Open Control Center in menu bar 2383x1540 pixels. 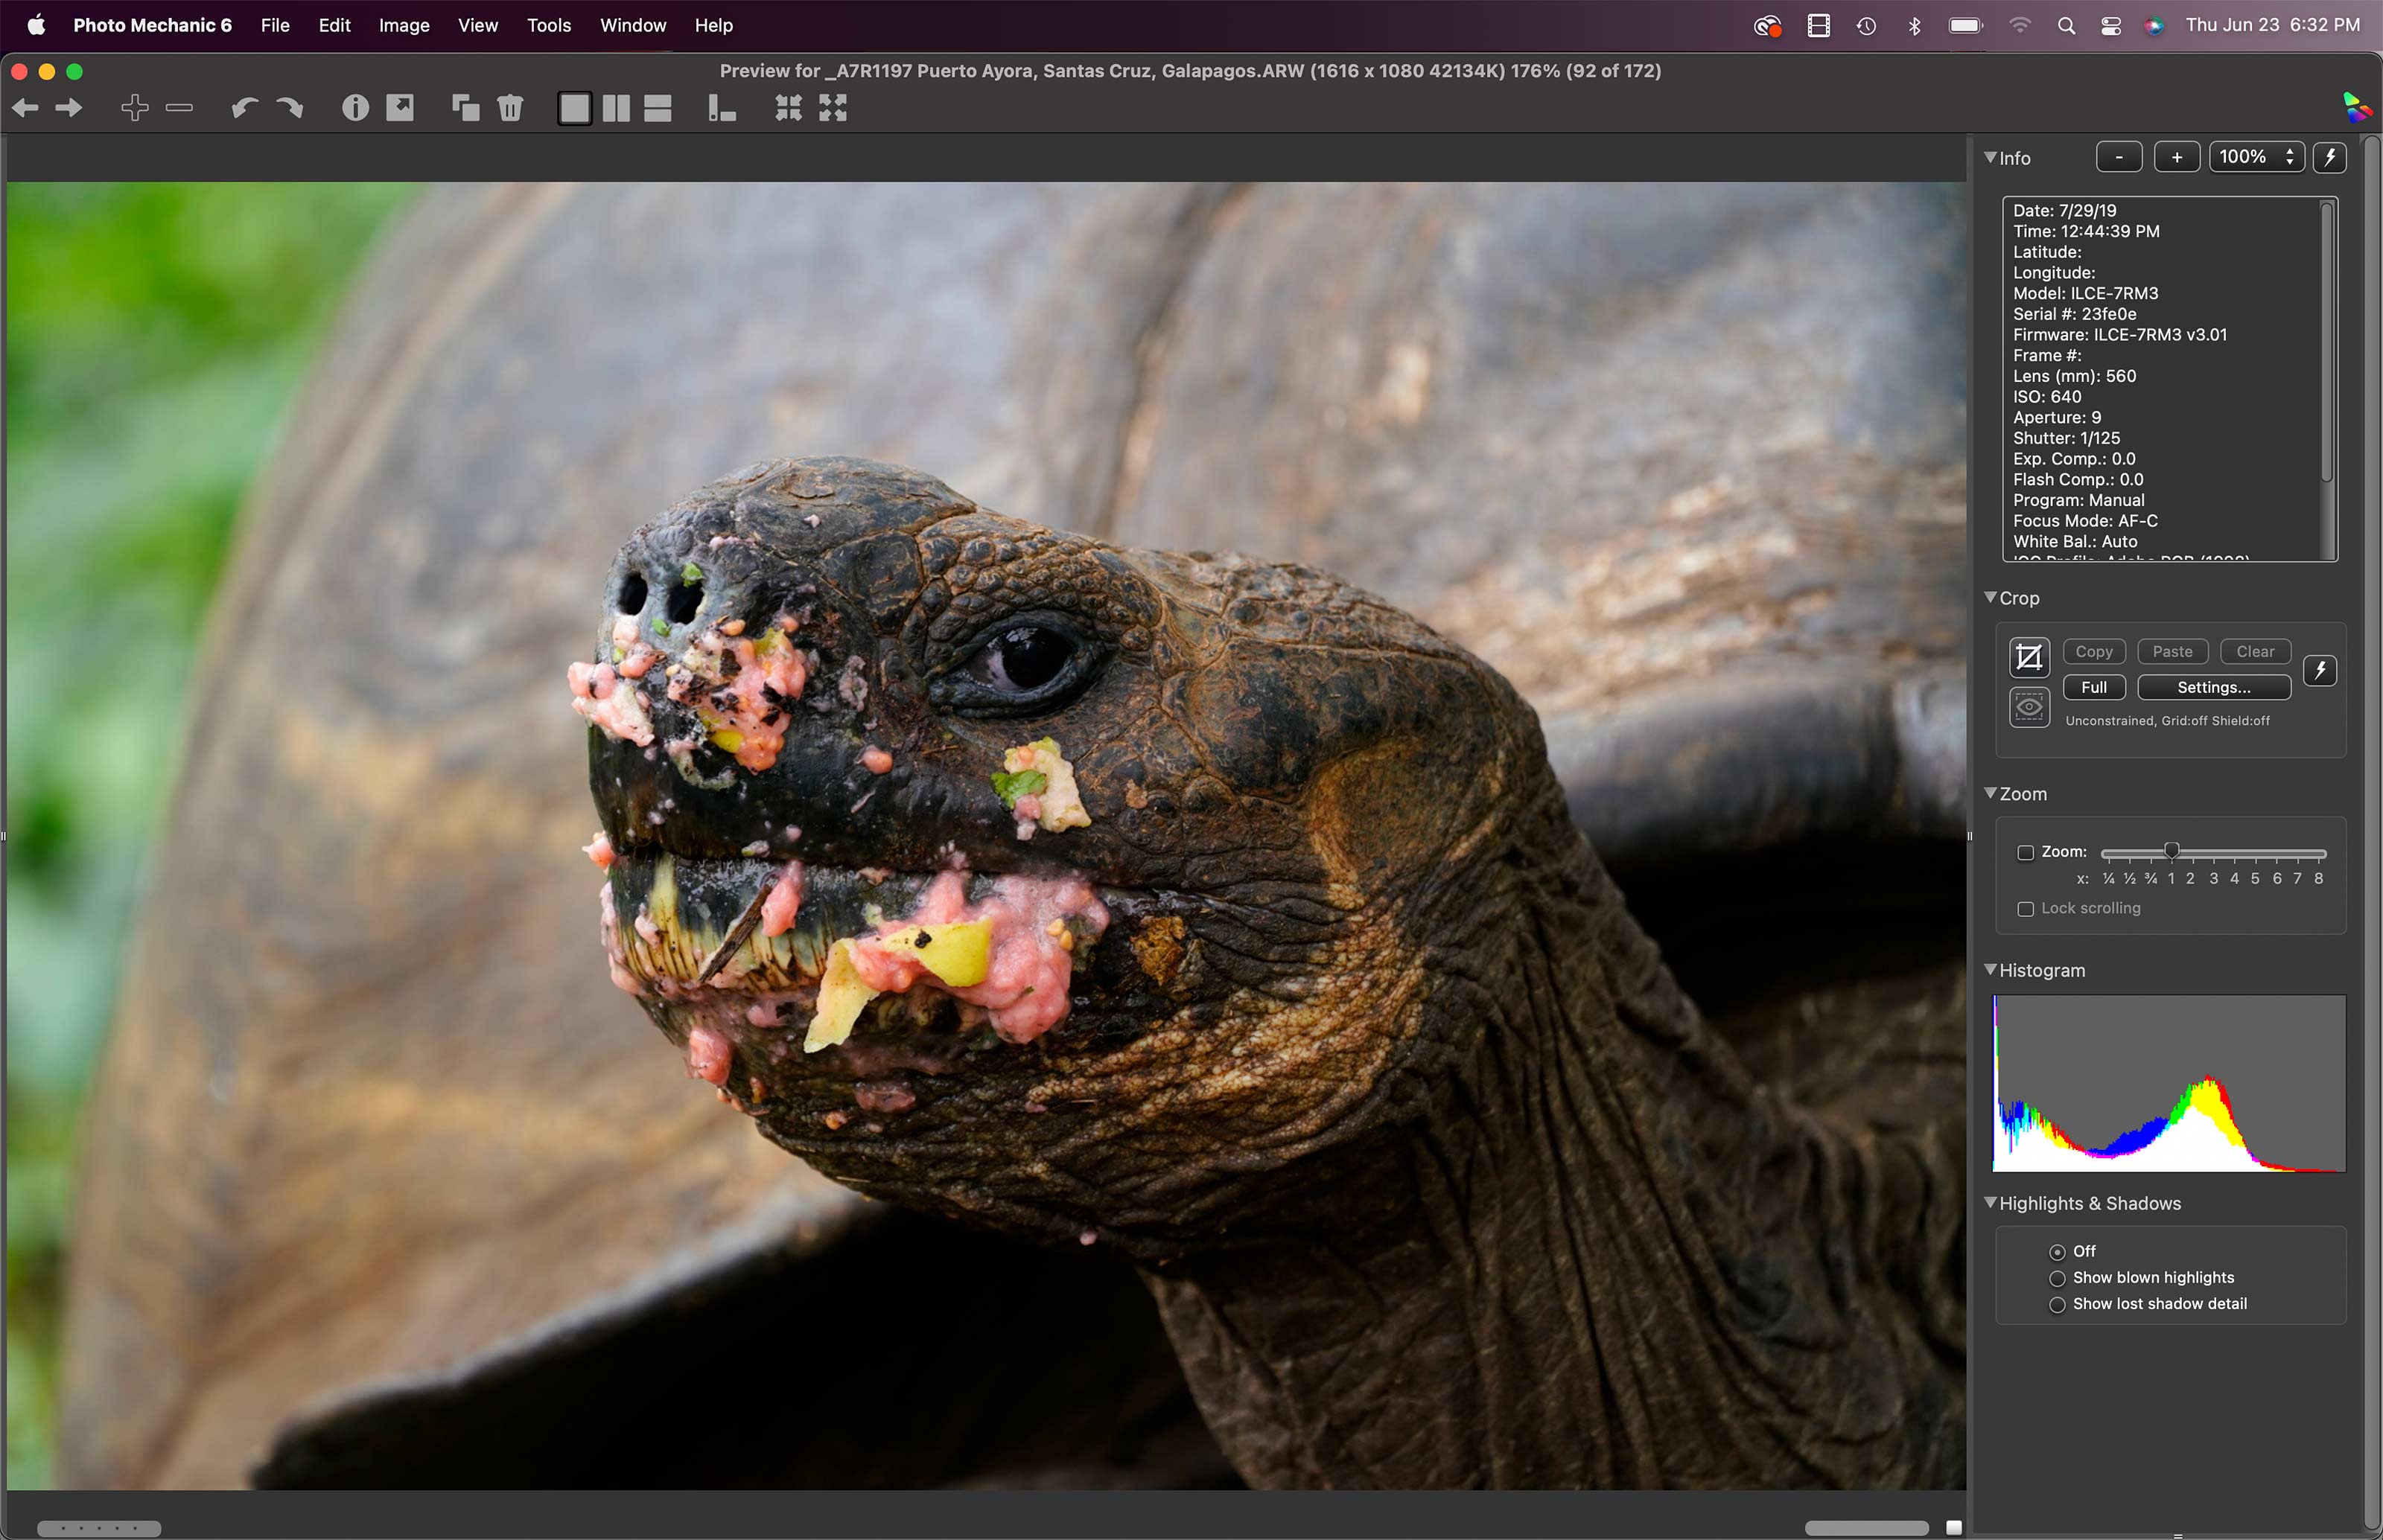2111,26
